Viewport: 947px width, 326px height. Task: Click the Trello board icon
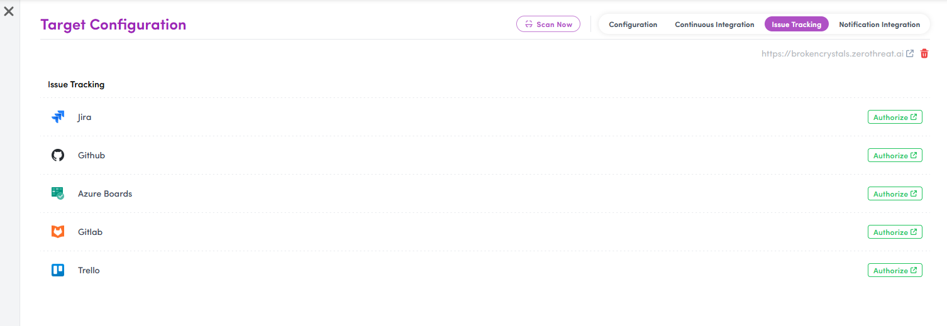pos(58,270)
